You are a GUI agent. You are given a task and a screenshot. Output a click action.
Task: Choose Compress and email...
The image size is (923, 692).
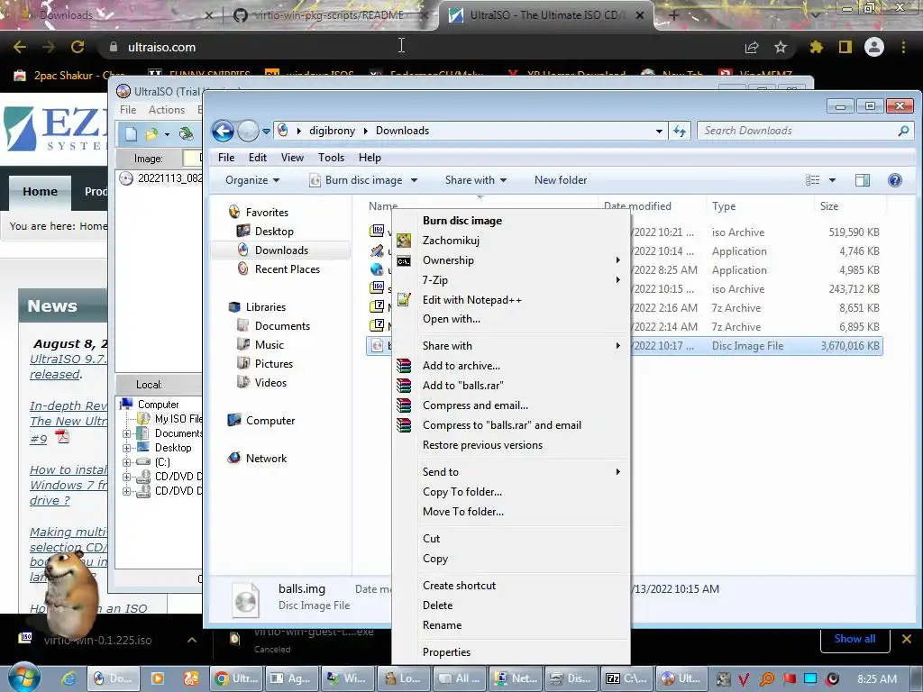[x=475, y=405]
